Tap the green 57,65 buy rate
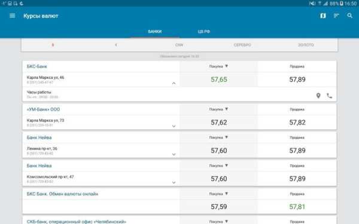Viewport: 359px width, 224px height. (x=219, y=79)
